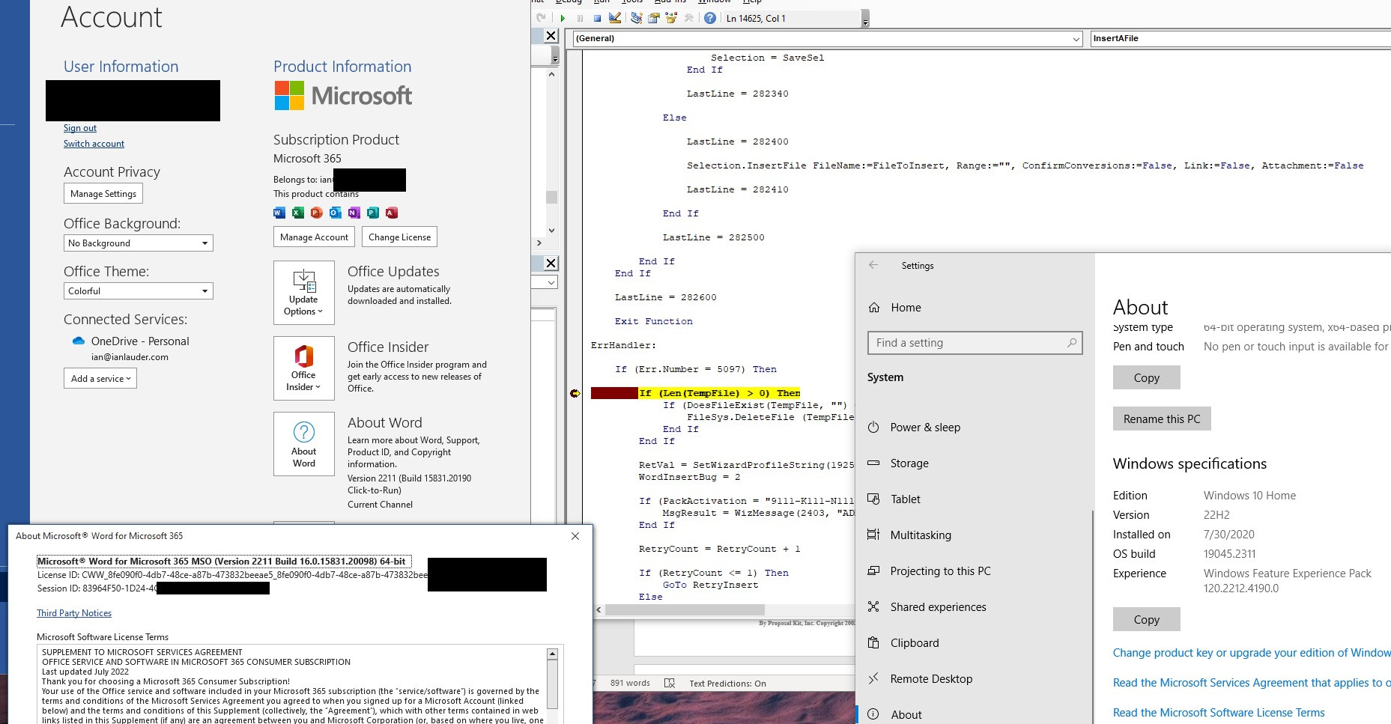This screenshot has height=724, width=1391.
Task: Click the Rename this PC button
Action: point(1162,419)
